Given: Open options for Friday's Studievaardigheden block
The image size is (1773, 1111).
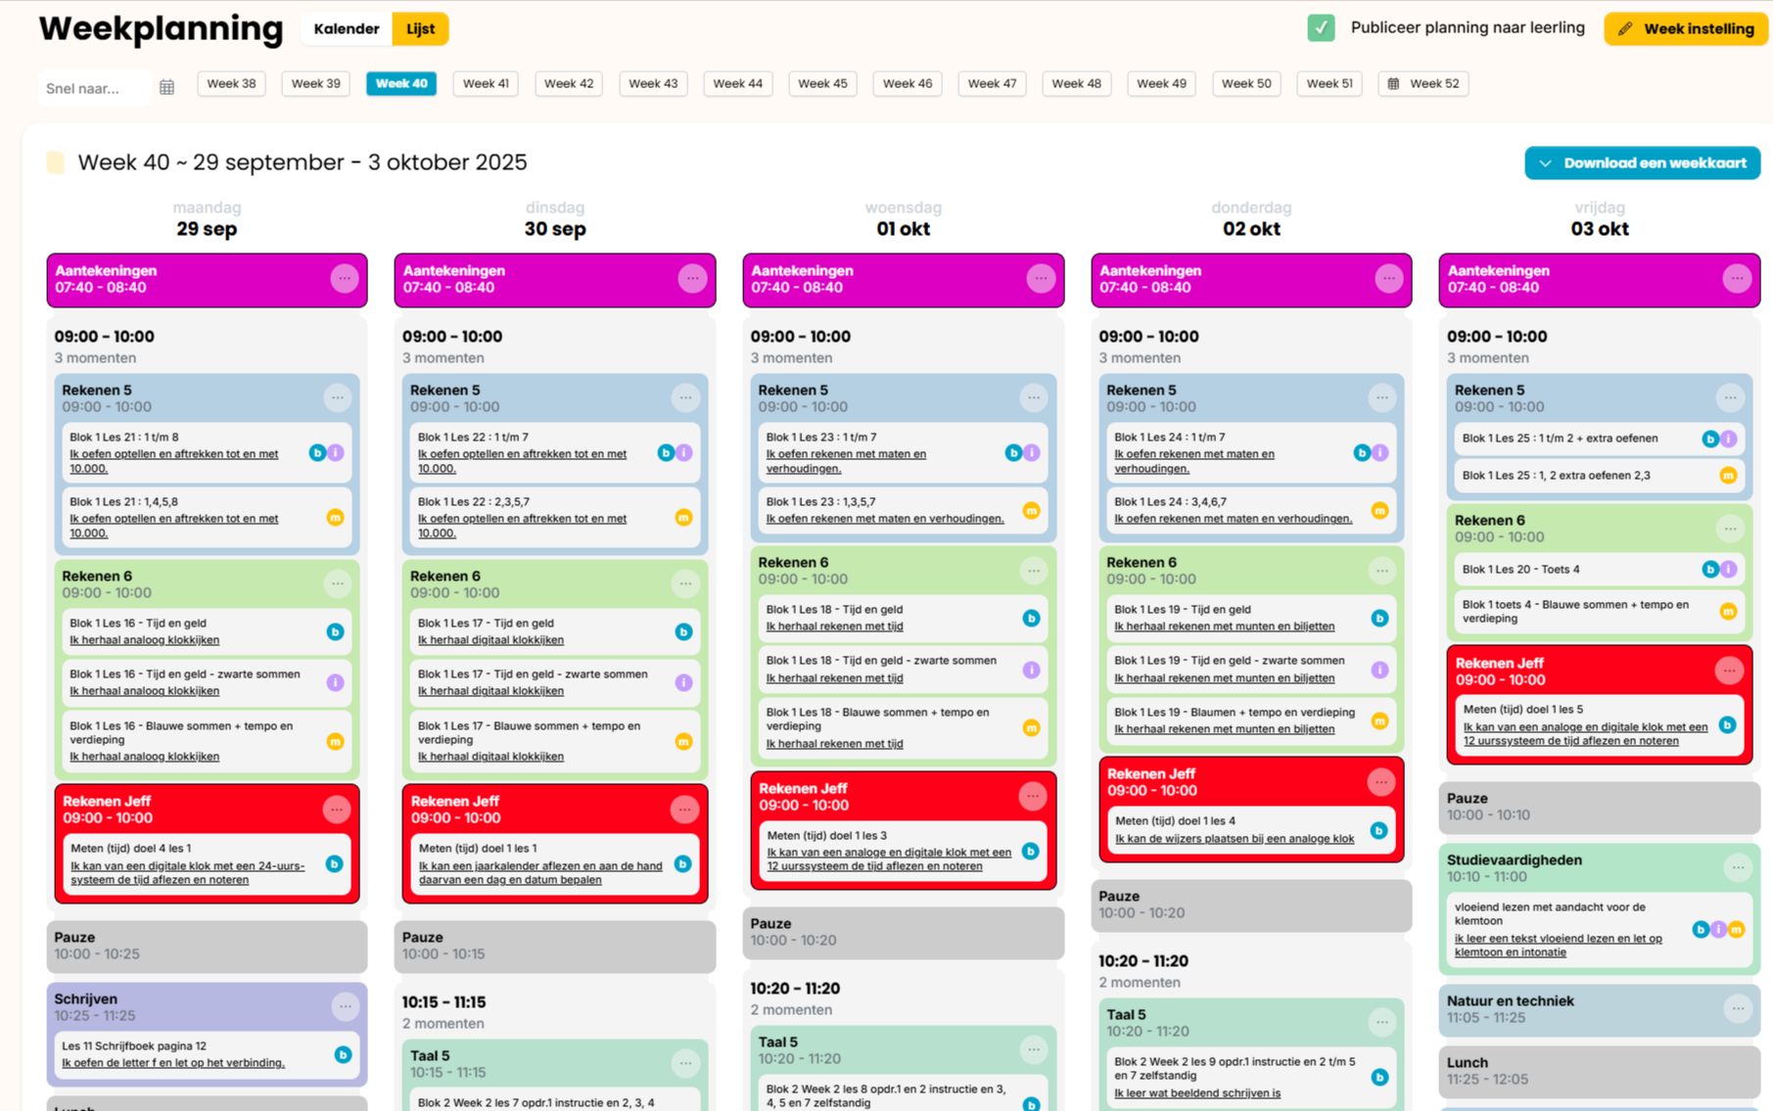Looking at the screenshot, I should 1738,867.
